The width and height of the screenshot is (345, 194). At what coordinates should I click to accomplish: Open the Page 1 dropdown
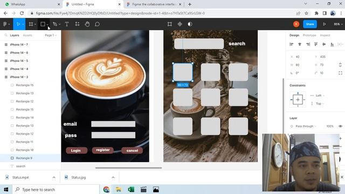pyautogui.click(x=51, y=35)
